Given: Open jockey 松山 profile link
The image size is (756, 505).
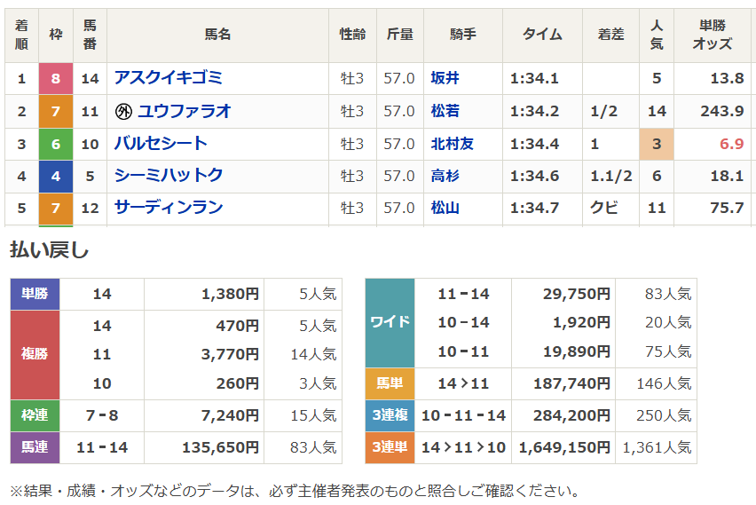Looking at the screenshot, I should tap(445, 208).
